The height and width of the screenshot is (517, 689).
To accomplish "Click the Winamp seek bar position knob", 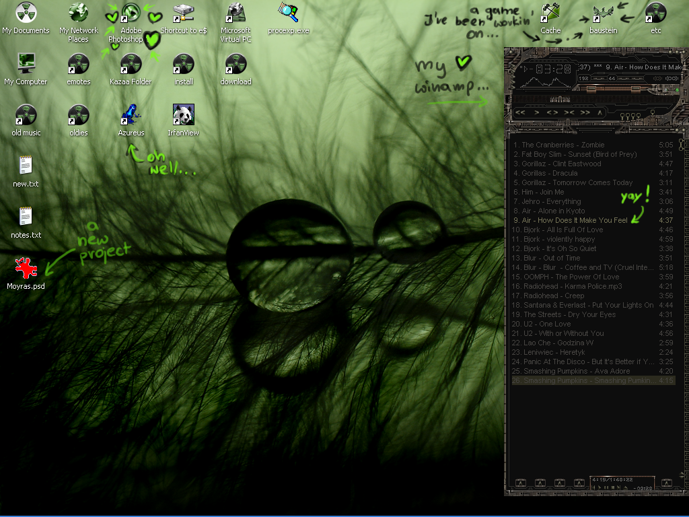I will pos(560,99).
